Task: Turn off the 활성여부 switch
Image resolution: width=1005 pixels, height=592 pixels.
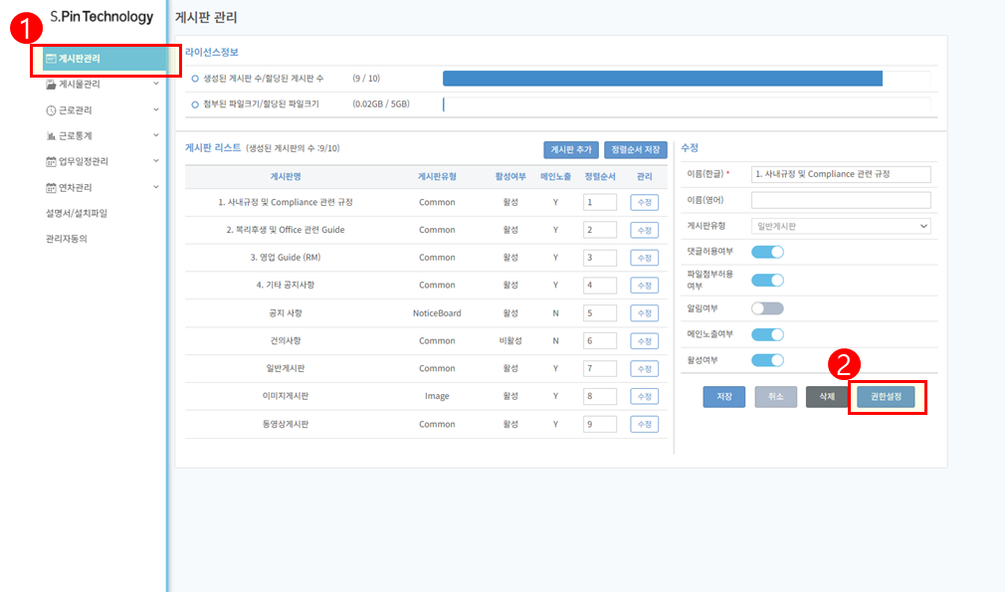Action: point(767,360)
